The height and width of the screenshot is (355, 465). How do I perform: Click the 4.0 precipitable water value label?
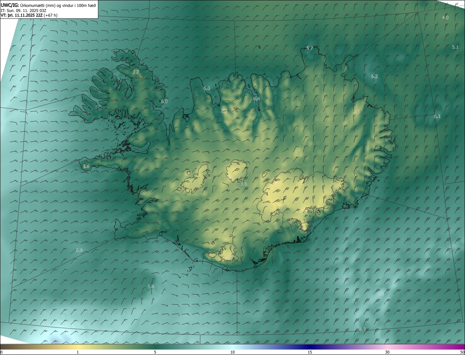tap(445, 17)
